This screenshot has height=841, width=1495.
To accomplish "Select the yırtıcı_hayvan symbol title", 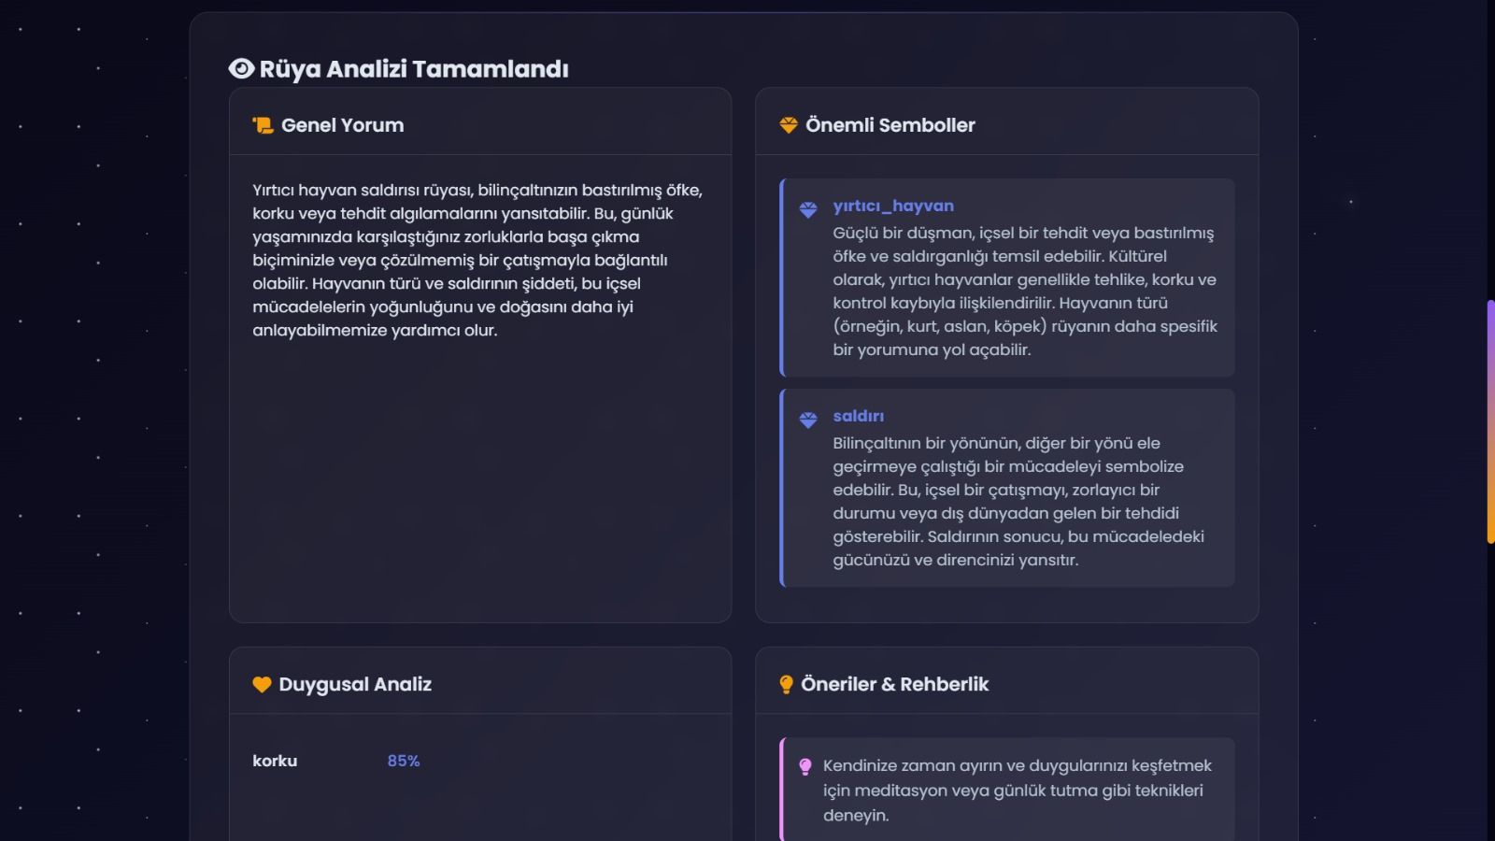I will pos(893,206).
